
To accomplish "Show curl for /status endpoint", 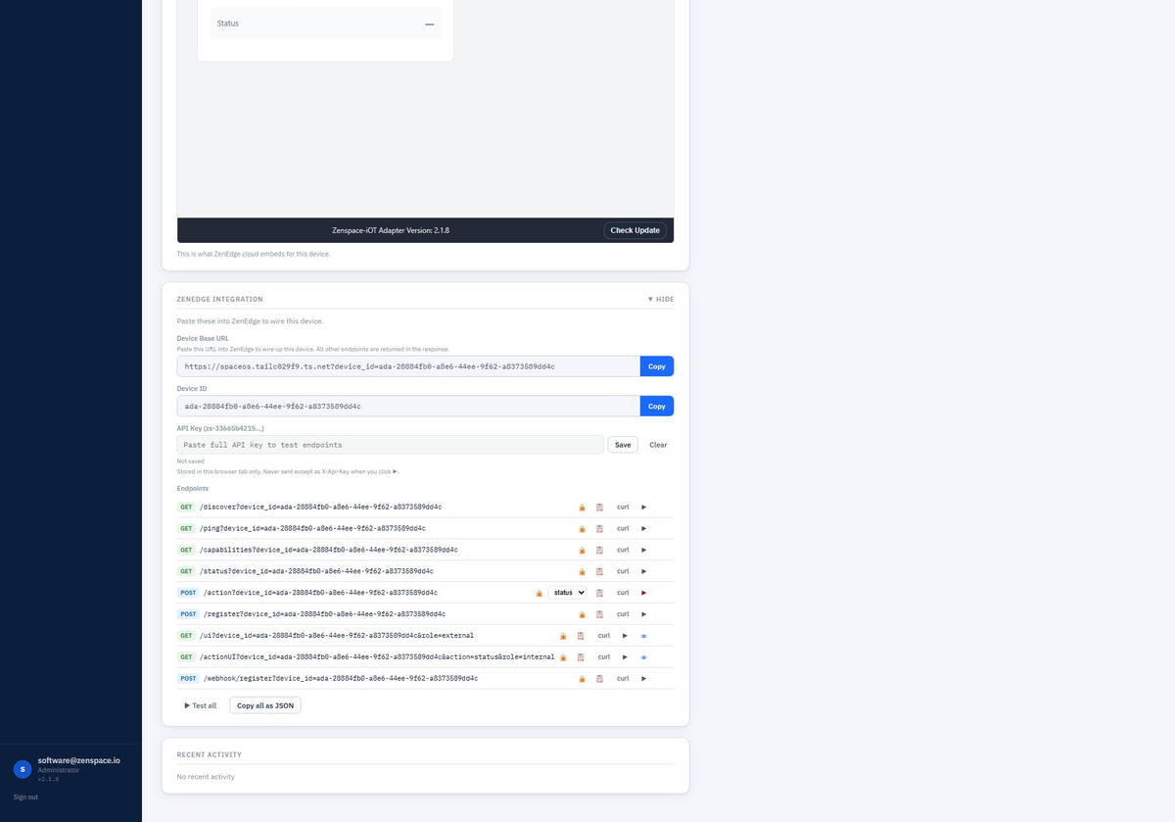I will pyautogui.click(x=623, y=571).
